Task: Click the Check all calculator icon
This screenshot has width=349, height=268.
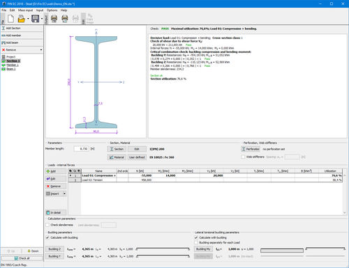Action: 16,258
